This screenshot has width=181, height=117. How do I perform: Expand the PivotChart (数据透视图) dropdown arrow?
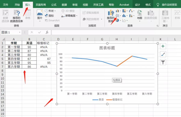coord(151,21)
